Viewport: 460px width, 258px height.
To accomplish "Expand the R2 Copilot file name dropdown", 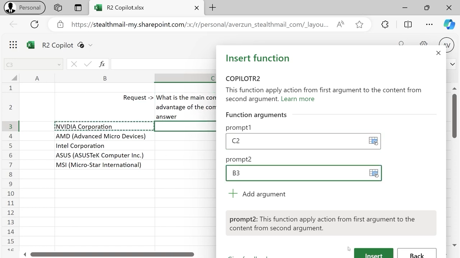I will tap(91, 45).
